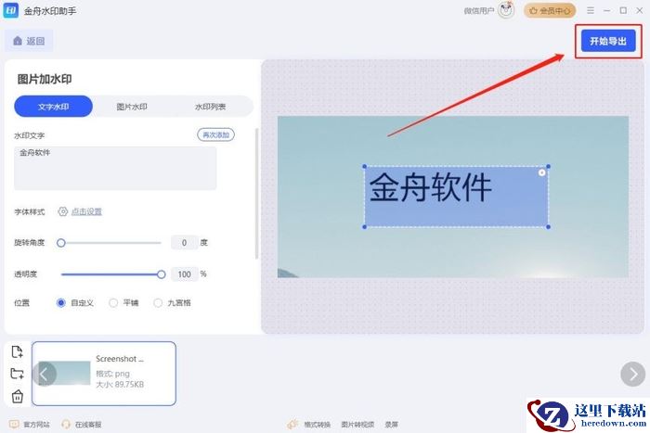Click the 在线客服 headset icon
This screenshot has height=433, width=650.
[x=66, y=425]
